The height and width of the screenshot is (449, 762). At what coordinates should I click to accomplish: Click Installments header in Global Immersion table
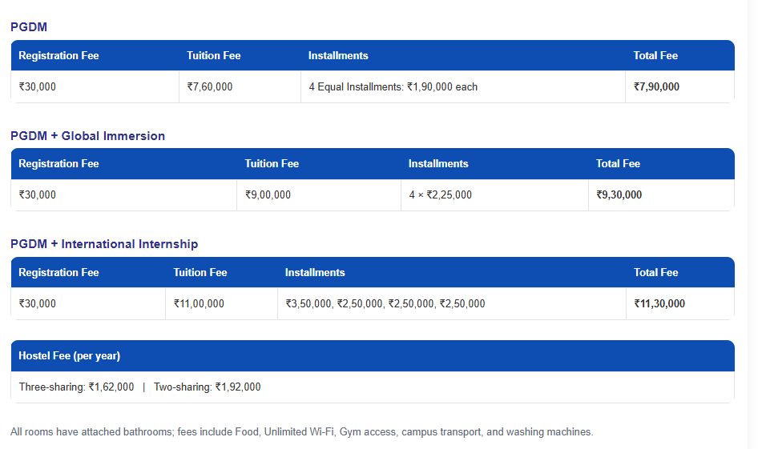(438, 163)
